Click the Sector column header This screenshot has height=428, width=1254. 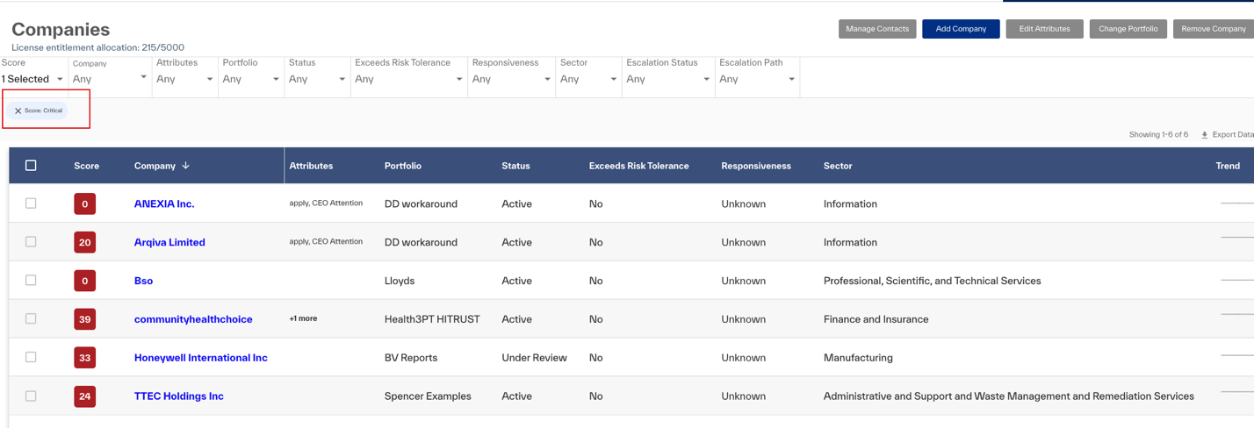838,166
